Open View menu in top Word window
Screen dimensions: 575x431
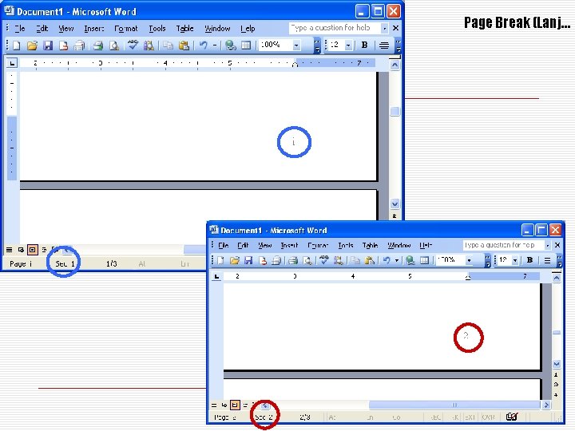[66, 28]
